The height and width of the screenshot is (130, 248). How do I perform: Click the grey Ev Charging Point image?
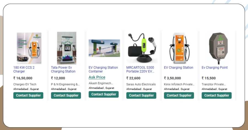tap(218, 48)
